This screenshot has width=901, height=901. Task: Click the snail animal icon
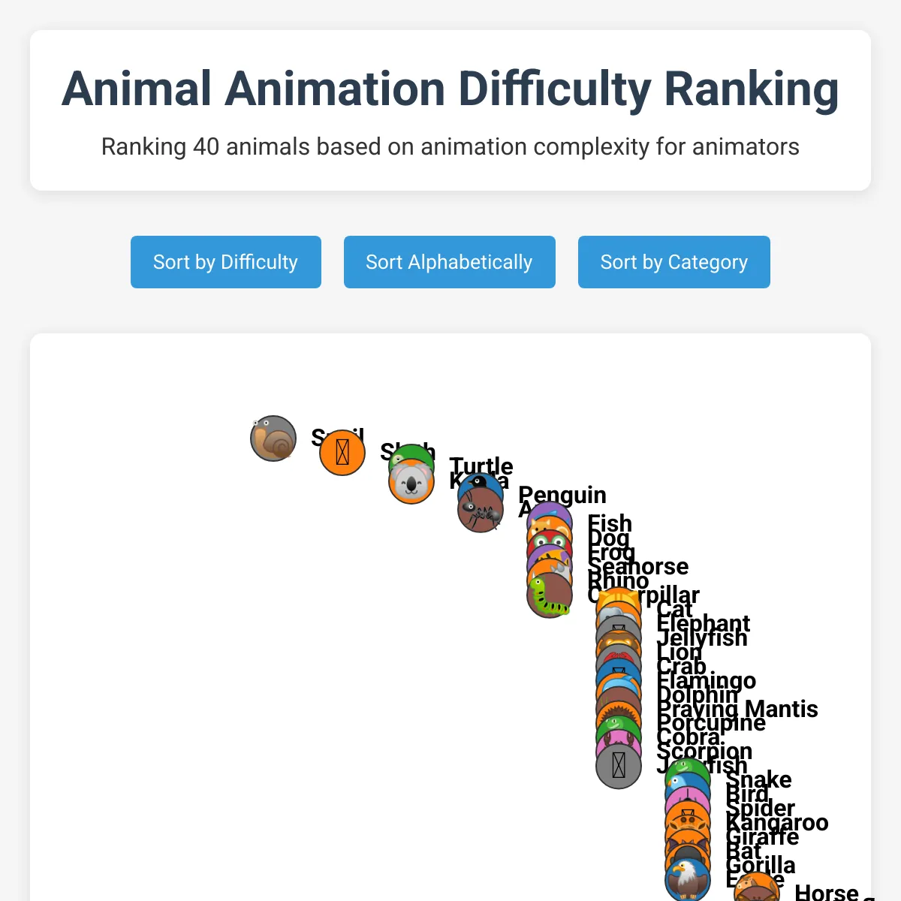point(273,438)
